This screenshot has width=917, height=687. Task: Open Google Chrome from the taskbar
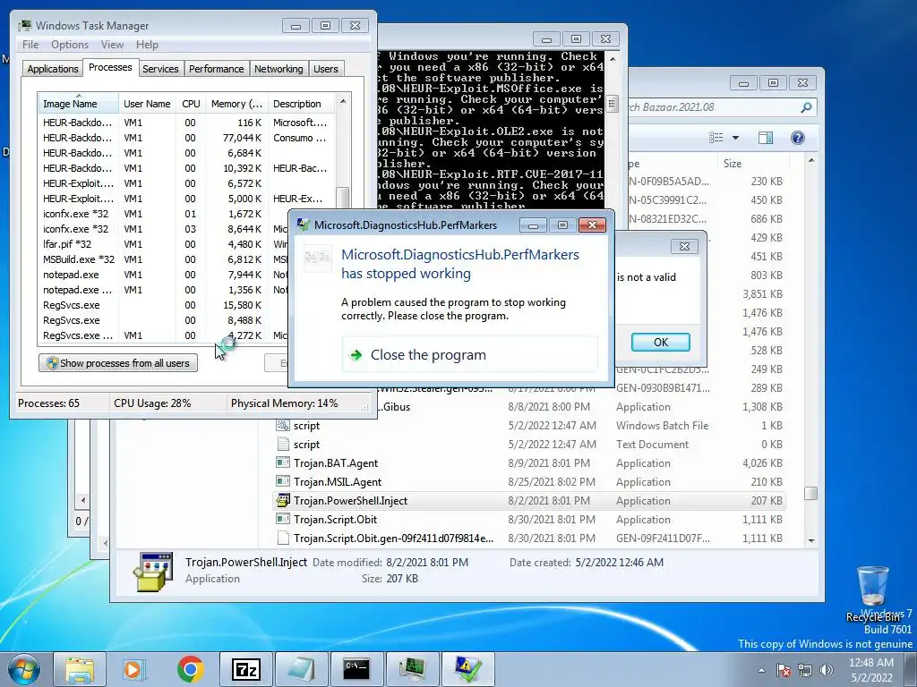[191, 669]
